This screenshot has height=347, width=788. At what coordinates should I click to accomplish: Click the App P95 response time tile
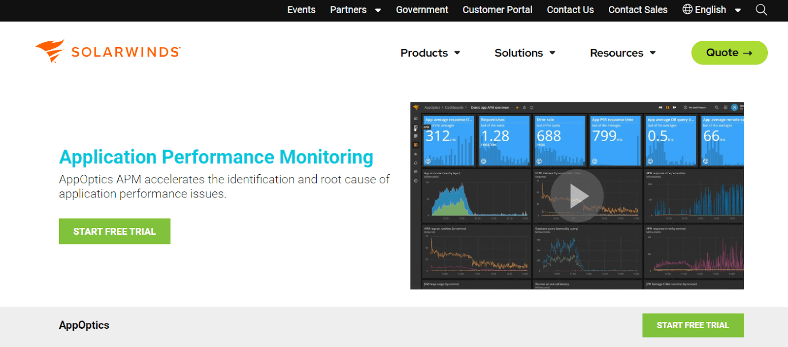pyautogui.click(x=616, y=141)
